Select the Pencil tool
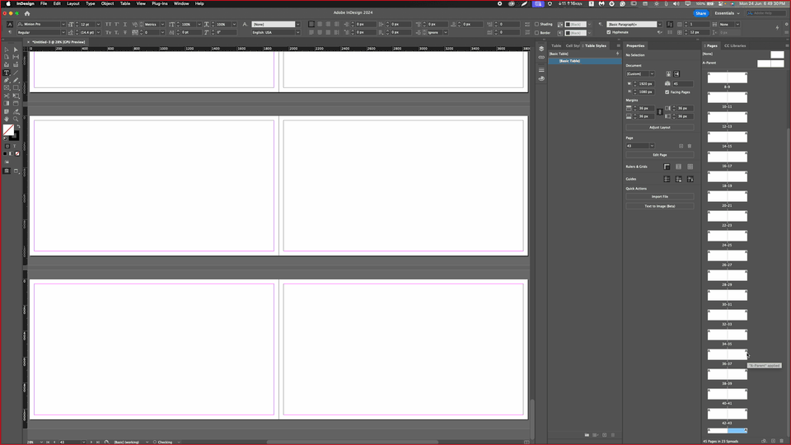 tap(16, 80)
